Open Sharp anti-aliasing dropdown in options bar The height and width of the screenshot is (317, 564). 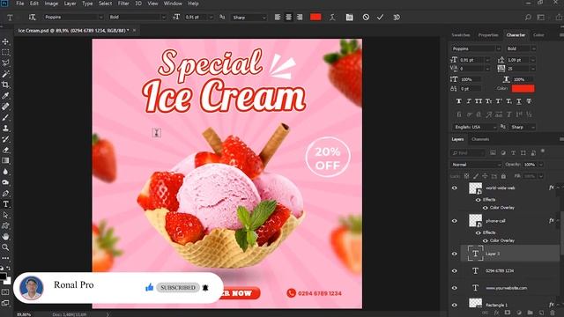click(x=264, y=18)
